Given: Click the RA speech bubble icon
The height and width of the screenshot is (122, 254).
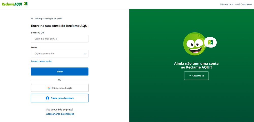Looking at the screenshot, I should [210, 42].
